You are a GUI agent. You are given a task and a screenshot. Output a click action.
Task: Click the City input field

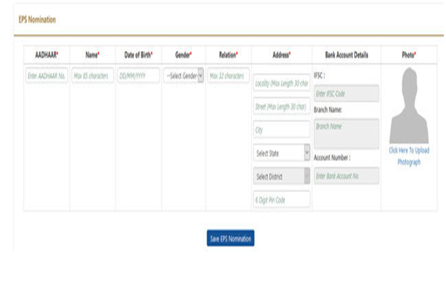(x=281, y=129)
